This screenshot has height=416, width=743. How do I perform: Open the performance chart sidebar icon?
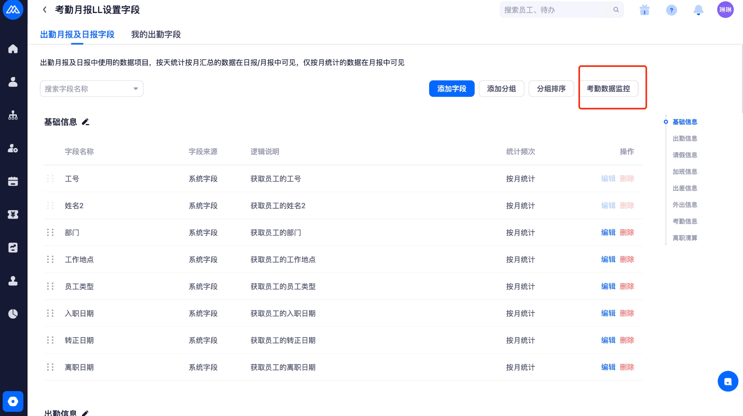point(13,248)
